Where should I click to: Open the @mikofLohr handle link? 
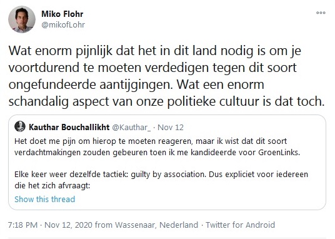(x=63, y=25)
